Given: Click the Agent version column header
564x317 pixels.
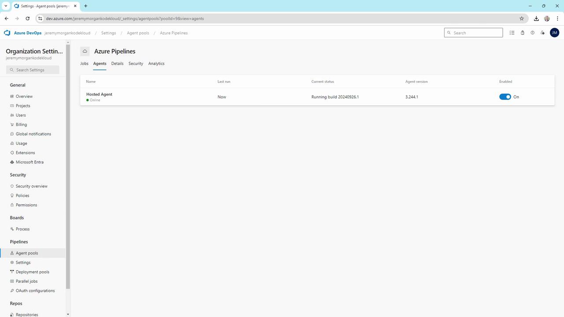Looking at the screenshot, I should 416,81.
